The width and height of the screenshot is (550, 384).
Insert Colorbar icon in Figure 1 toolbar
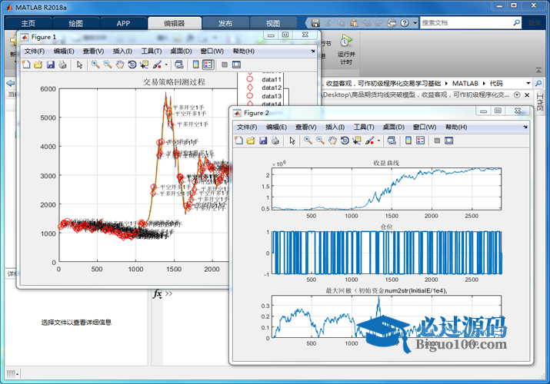point(195,65)
